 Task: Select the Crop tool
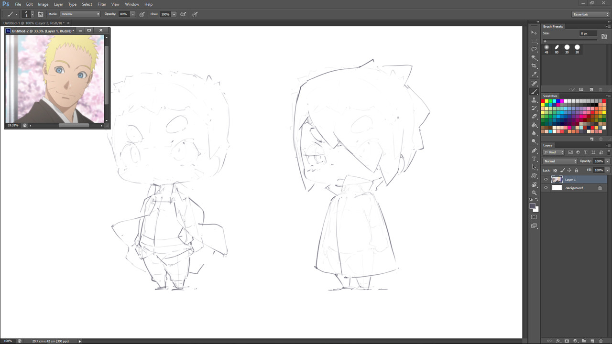534,66
